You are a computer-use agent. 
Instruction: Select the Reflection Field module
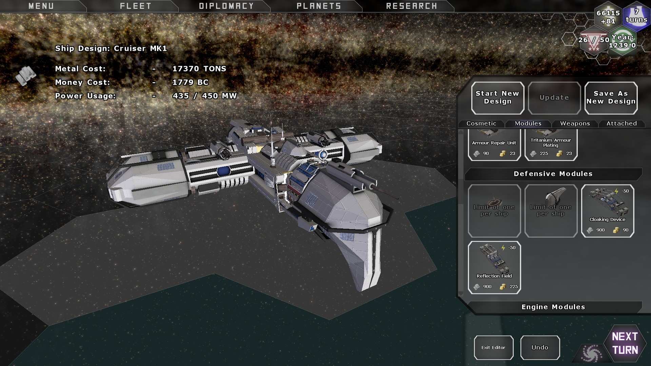pyautogui.click(x=494, y=267)
